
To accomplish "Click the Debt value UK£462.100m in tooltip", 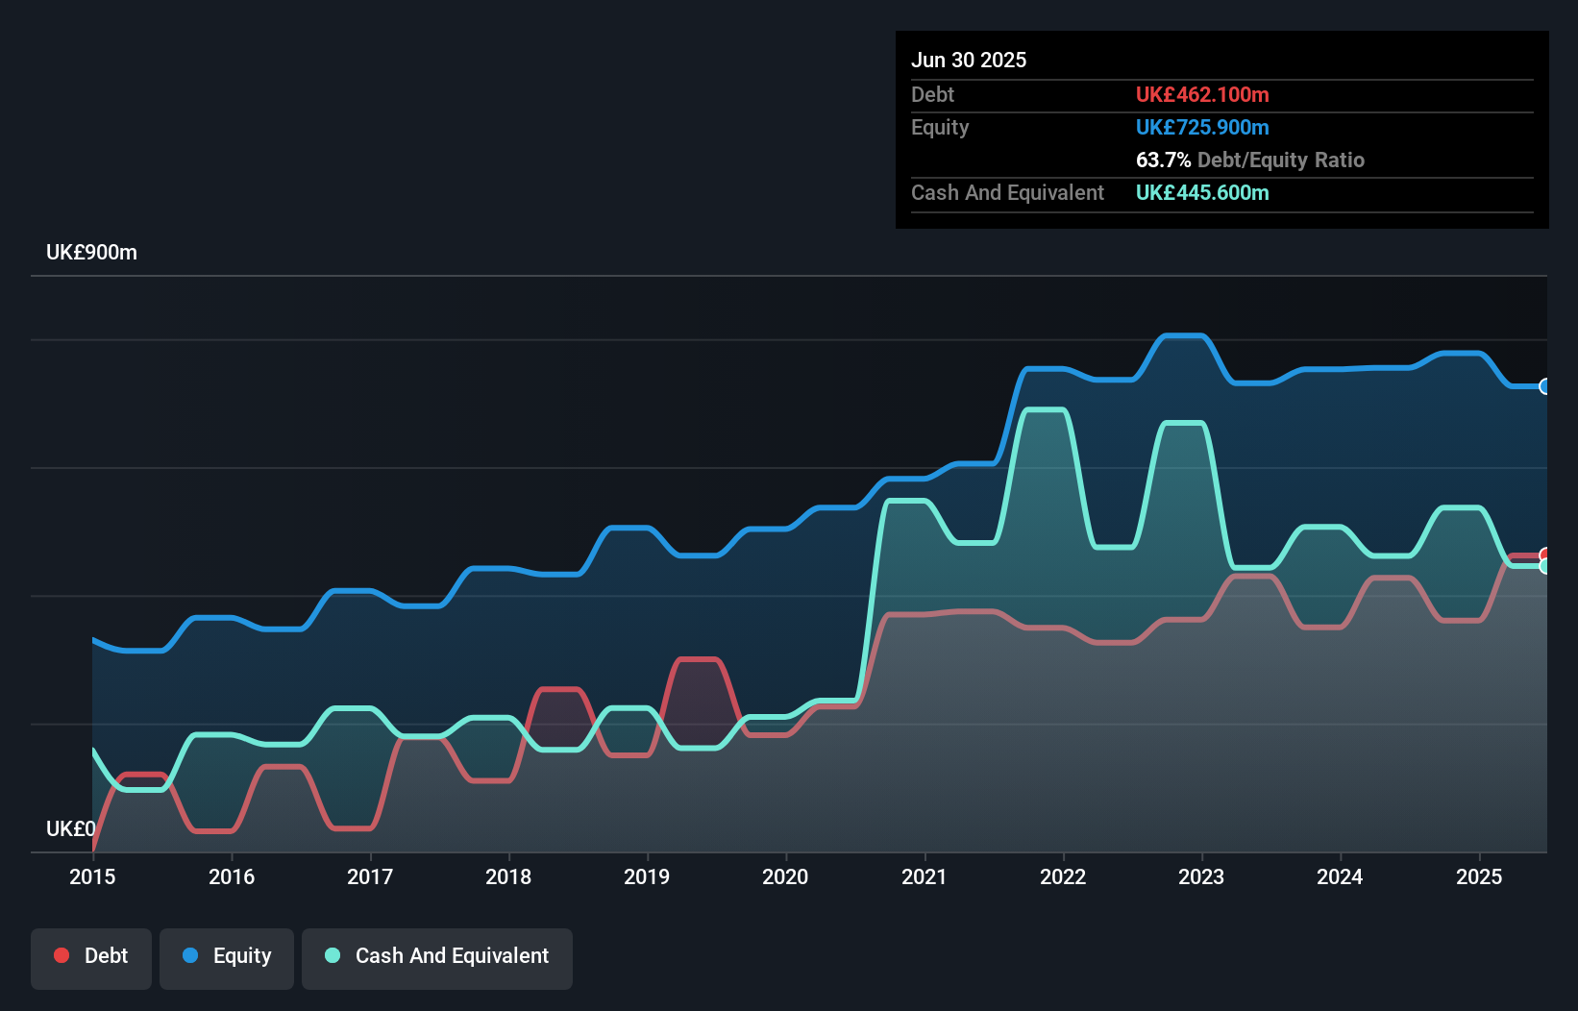I will pos(1202,94).
